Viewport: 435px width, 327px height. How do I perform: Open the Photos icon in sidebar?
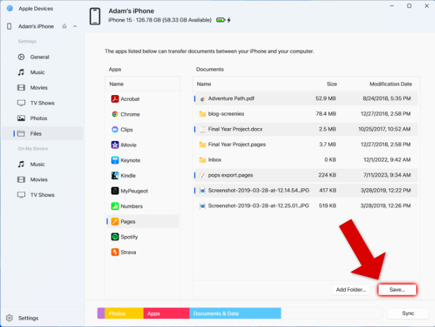[21, 118]
